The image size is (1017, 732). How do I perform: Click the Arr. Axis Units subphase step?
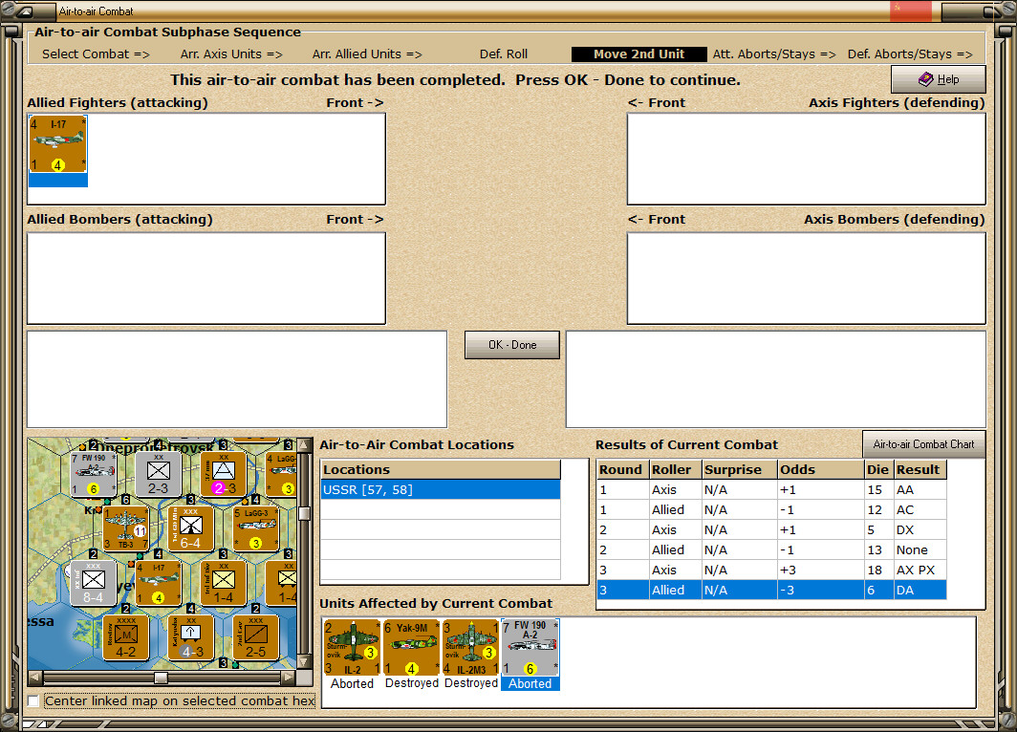point(231,54)
